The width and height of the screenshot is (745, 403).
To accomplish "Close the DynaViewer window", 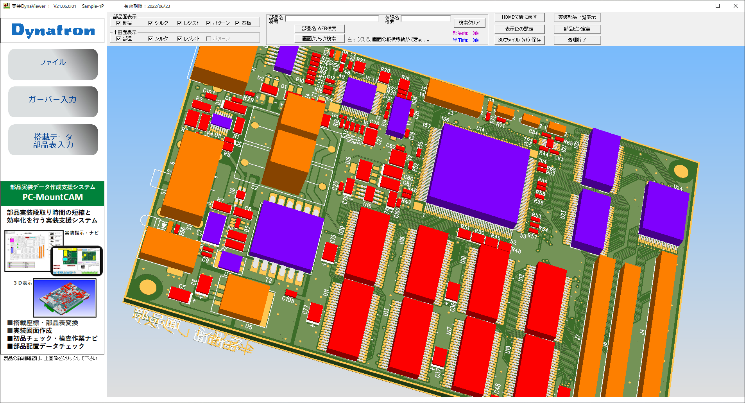I will coord(736,6).
